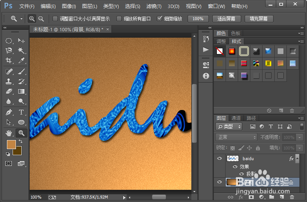
Task: Open the Layers panel menu
Action: 301,118
